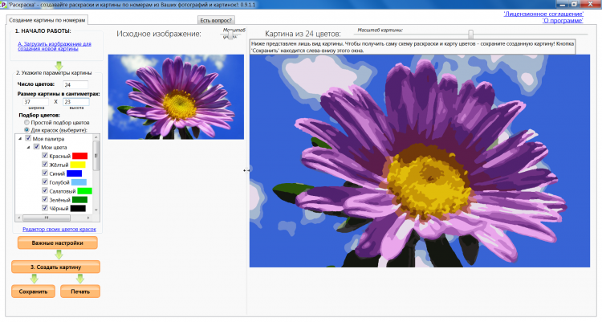Click the 'Красный' color name
This screenshot has width=602, height=322.
(60, 156)
